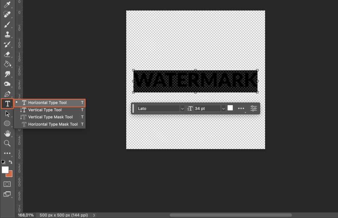The width and height of the screenshot is (338, 218).
Task: Select the Zoom tool
Action: [x=8, y=144]
